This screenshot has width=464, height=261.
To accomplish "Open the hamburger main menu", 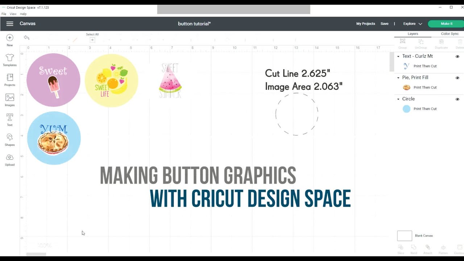I will [x=10, y=24].
